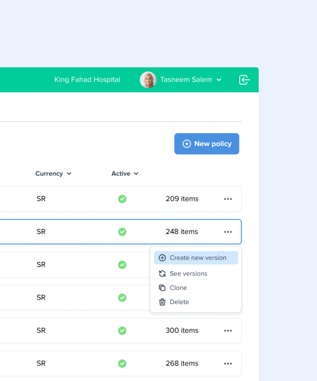Click the SR currency in 248 items row
The width and height of the screenshot is (317, 381).
[41, 232]
